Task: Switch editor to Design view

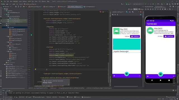Action: (x=141, y=9)
